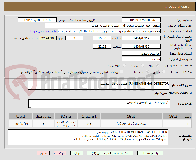Open اطلاعات تماس خریدار contact link

pos(43,31)
